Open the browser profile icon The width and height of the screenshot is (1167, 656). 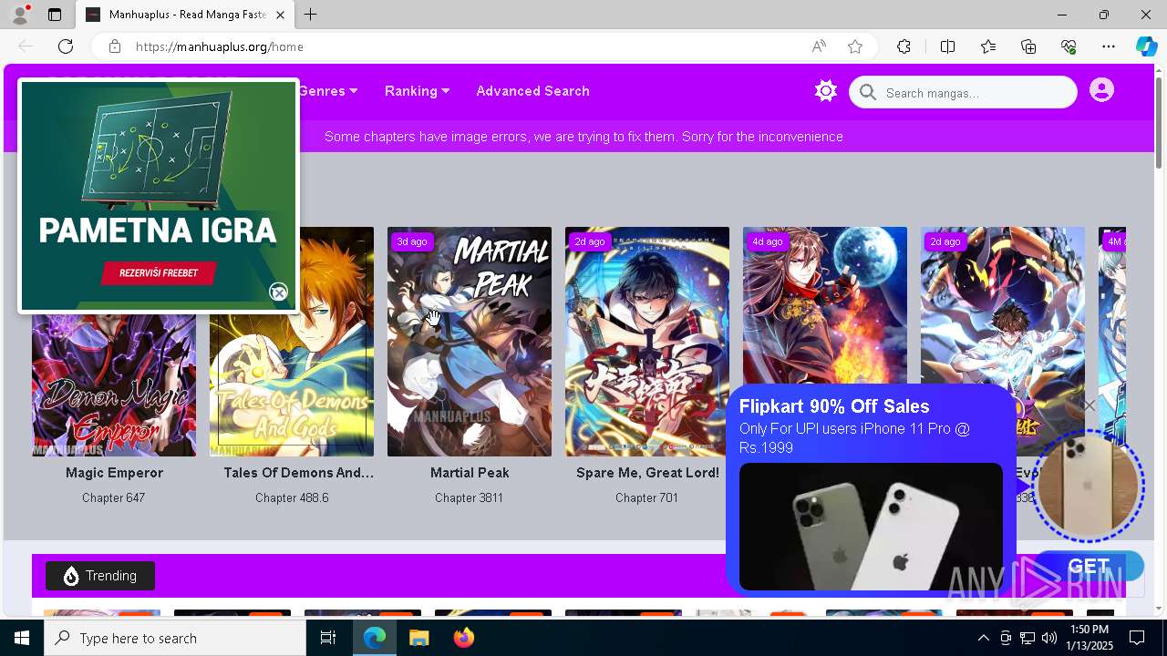(20, 15)
